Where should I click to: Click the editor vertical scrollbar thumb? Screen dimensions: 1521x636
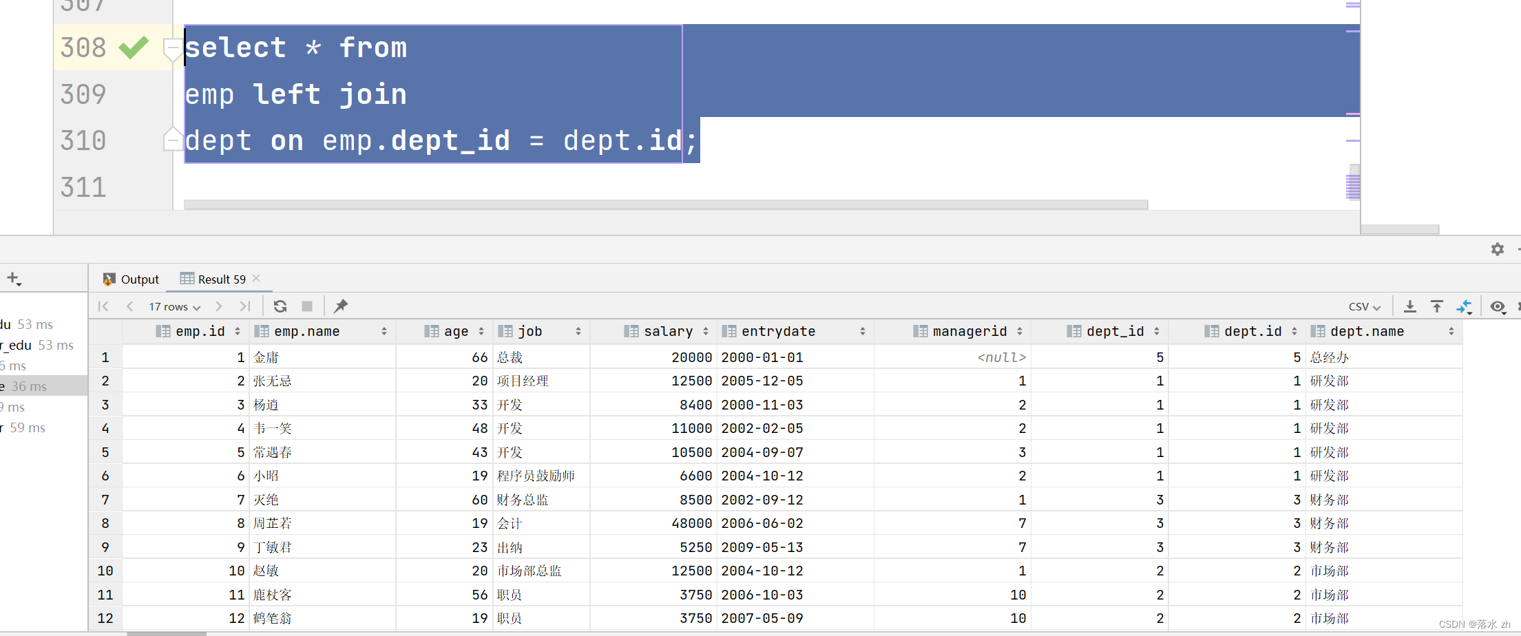point(1354,182)
